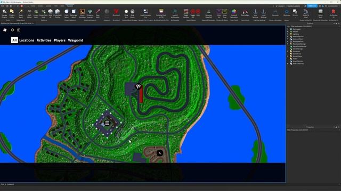The width and height of the screenshot is (341, 191).
Task: Stop the running test with red stop button
Action: 21,6
